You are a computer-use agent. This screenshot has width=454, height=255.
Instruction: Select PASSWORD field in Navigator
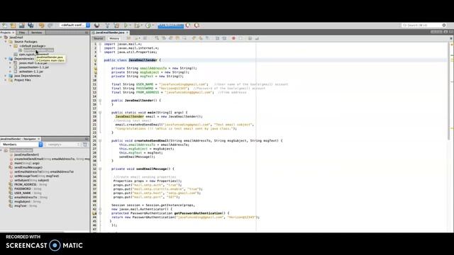click(x=28, y=189)
